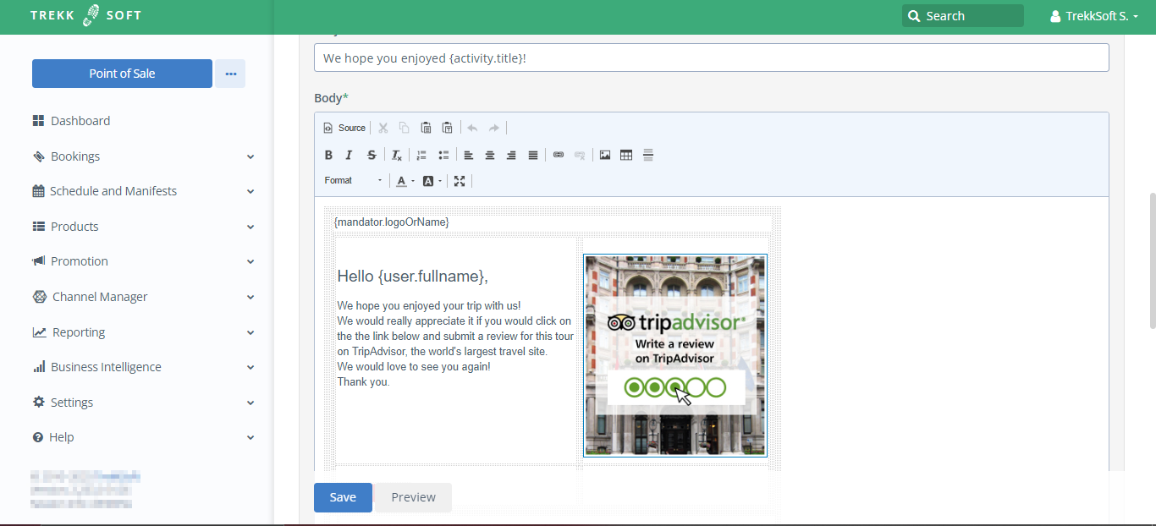Insert a table using the table icon

point(626,155)
